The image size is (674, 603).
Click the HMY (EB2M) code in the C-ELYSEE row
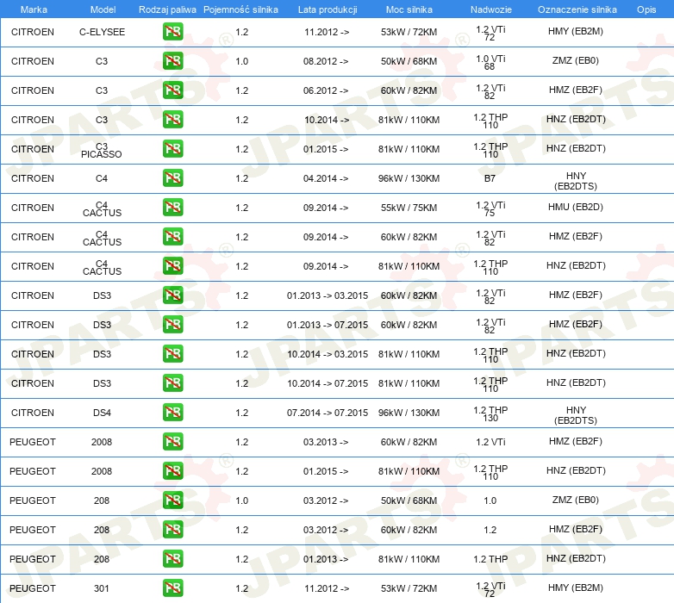(x=576, y=31)
